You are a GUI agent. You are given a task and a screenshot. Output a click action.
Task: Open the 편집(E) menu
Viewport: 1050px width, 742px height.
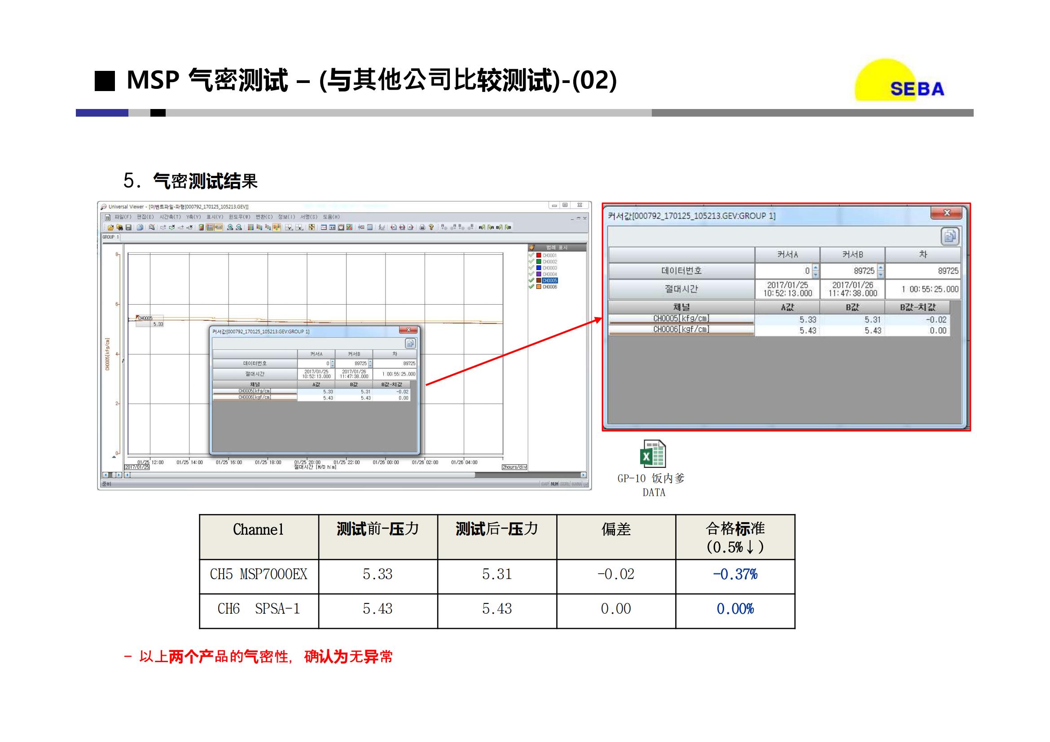[x=145, y=218]
